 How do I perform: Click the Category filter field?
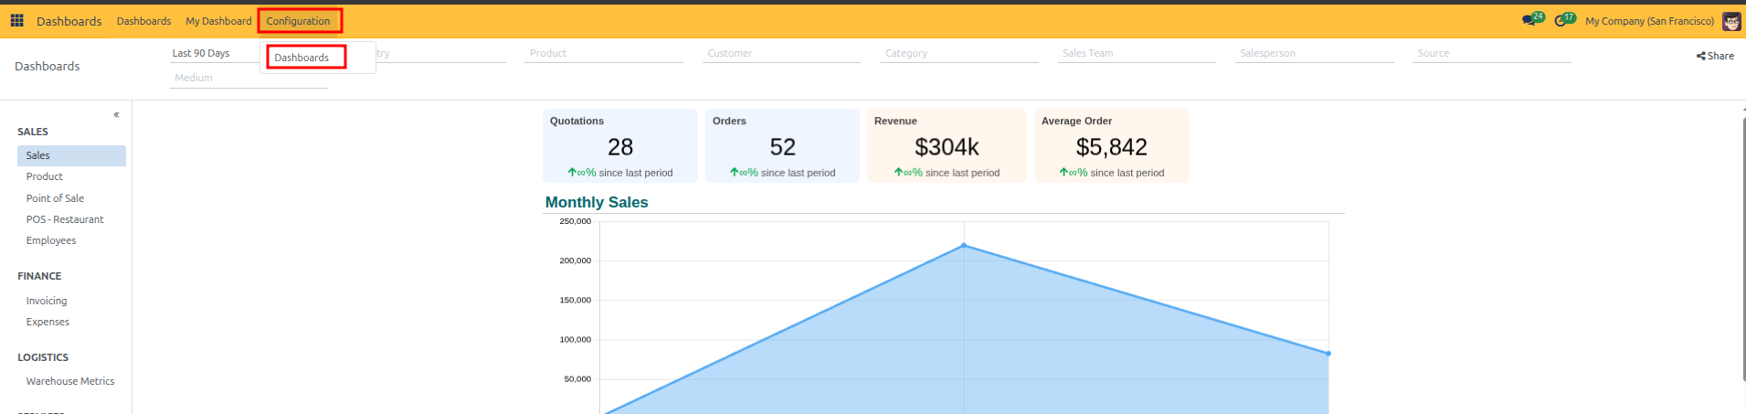point(959,53)
